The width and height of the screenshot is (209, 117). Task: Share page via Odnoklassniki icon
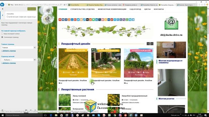[x=69, y=19]
